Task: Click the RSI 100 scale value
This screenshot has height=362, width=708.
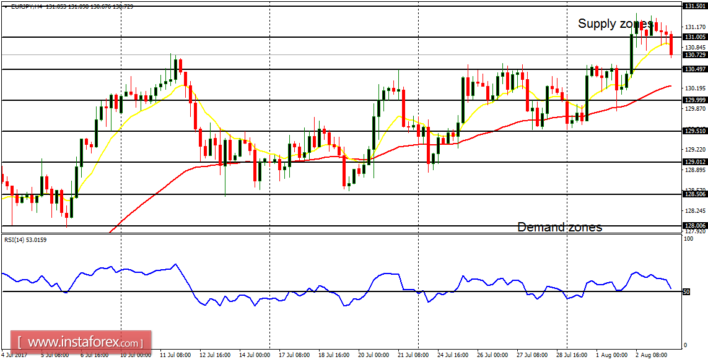Action: tap(689, 238)
